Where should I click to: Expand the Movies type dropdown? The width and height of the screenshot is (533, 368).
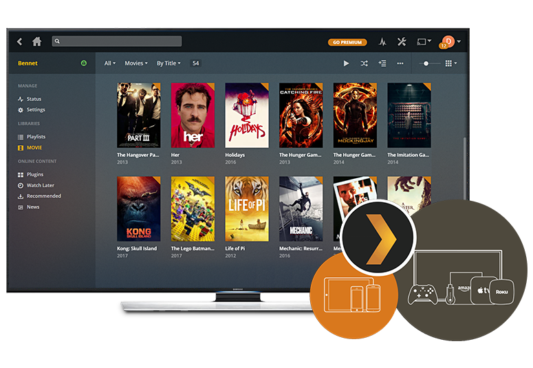pos(136,63)
